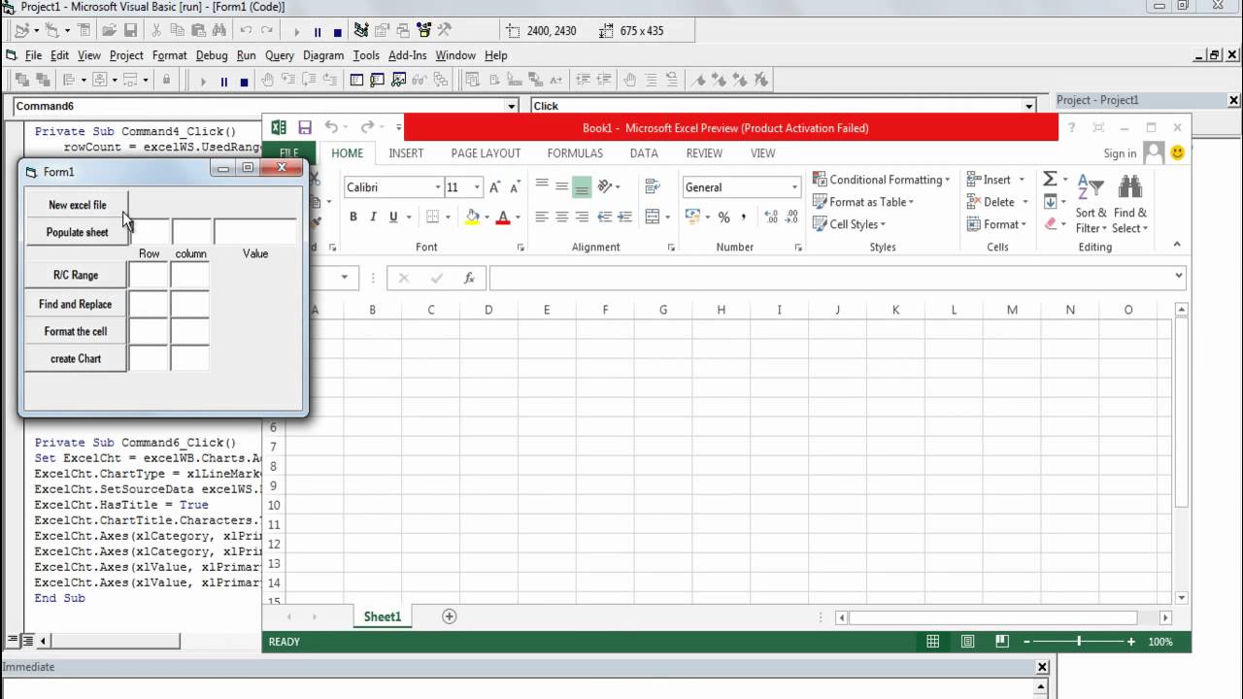Toggle Bottom Align in Alignment group
The image size is (1243, 699).
pos(582,186)
